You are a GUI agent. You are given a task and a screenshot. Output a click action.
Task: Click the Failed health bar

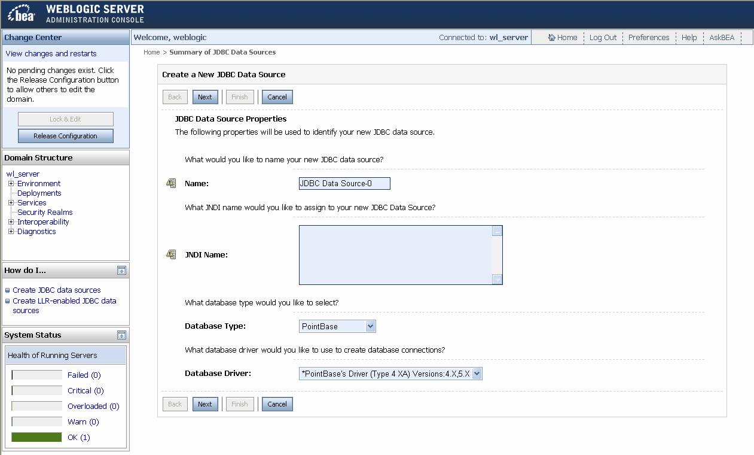36,375
